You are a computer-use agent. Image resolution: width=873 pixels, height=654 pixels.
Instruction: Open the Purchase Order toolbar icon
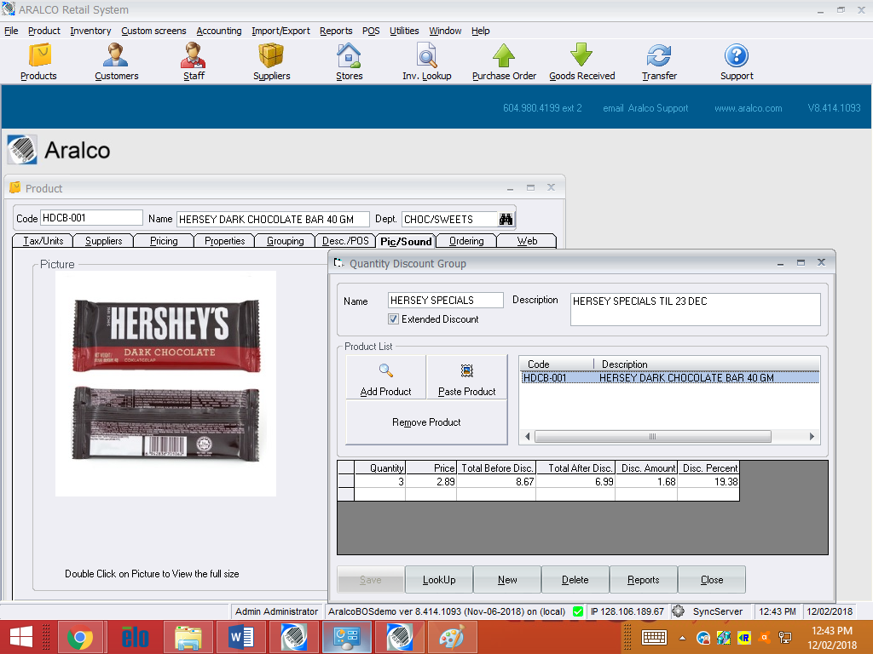[504, 61]
